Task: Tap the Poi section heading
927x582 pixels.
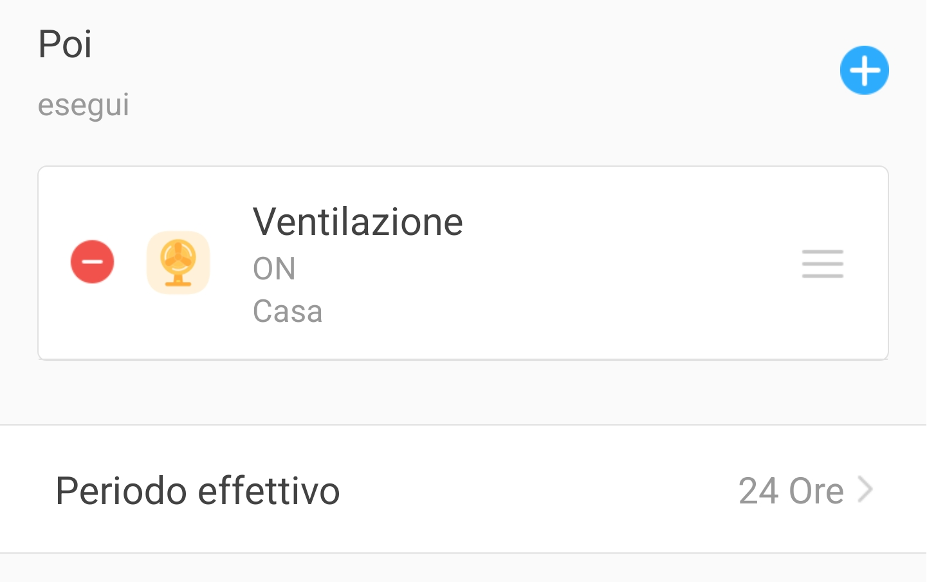Action: [x=65, y=44]
